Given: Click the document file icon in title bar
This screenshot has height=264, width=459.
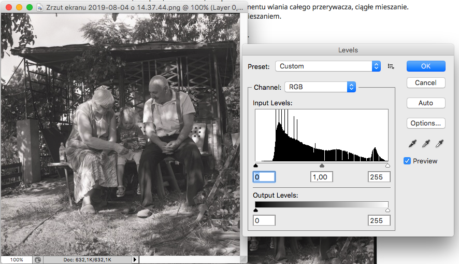Looking at the screenshot, I should 40,8.
